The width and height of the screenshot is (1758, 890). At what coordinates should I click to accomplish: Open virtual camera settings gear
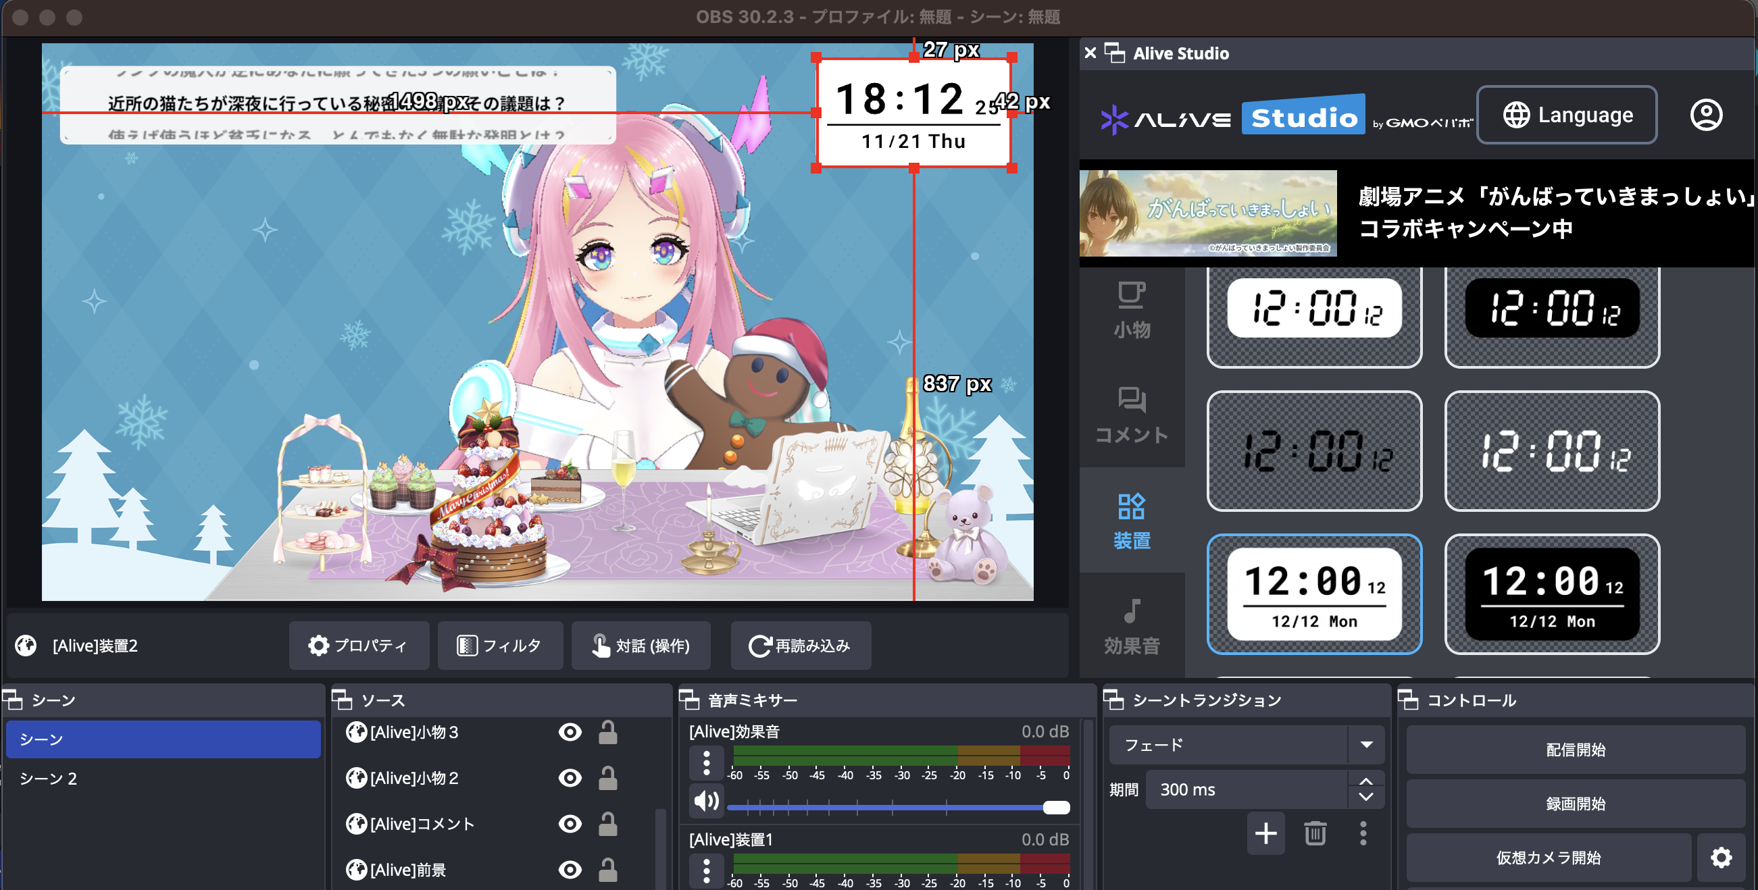[x=1721, y=858]
